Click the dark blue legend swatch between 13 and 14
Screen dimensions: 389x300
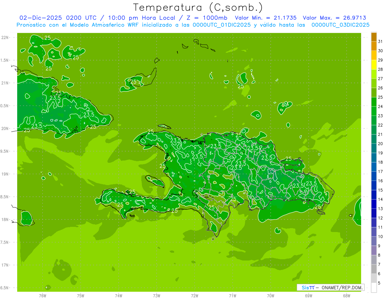374,204
